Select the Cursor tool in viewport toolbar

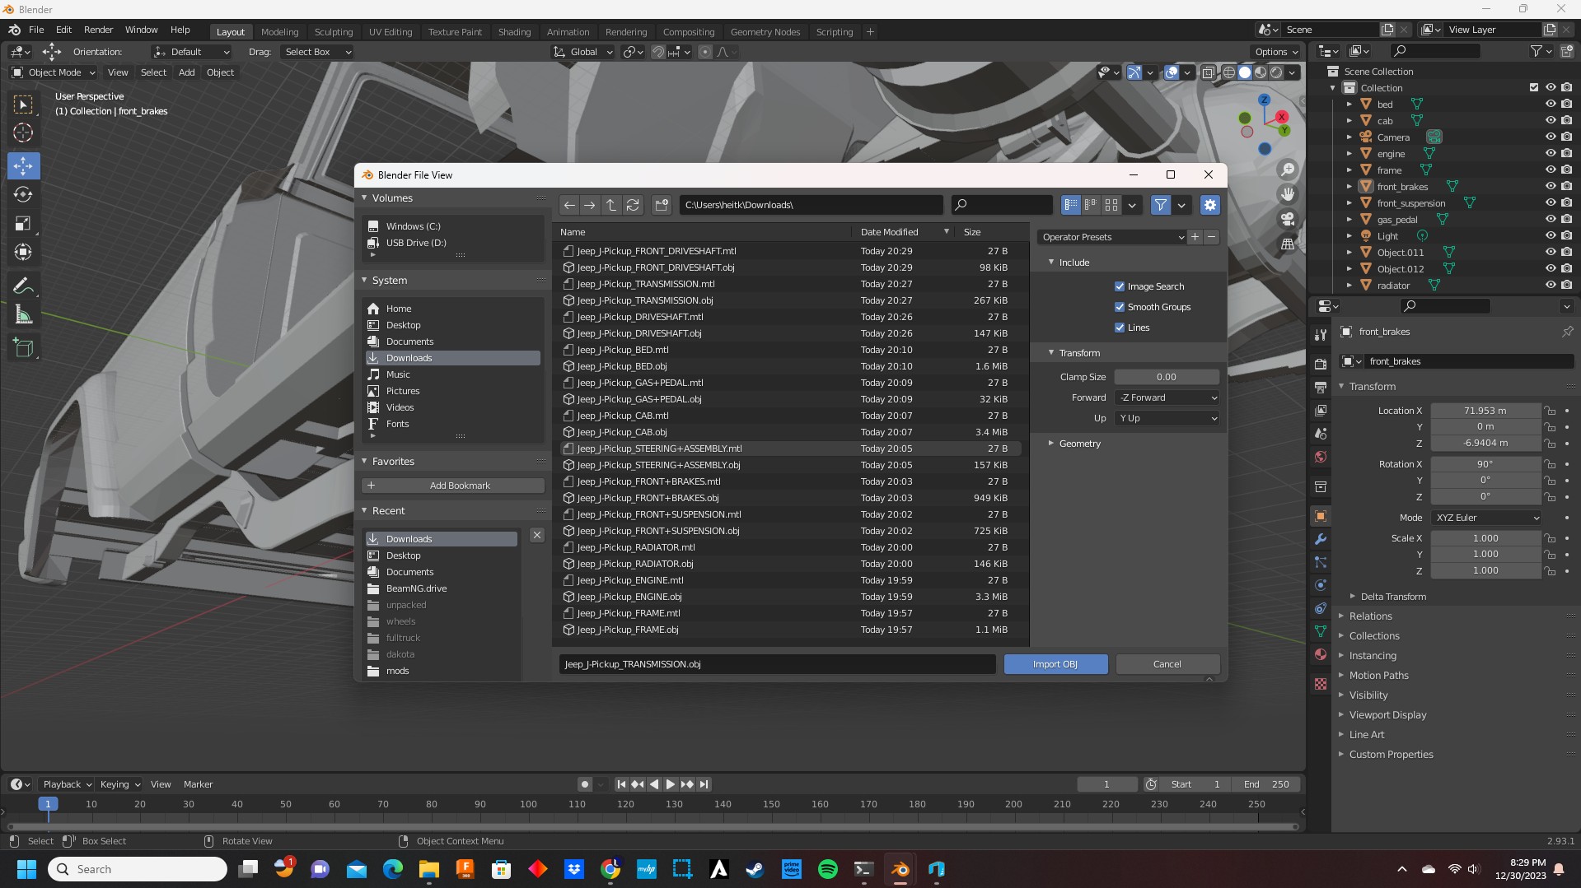coord(23,133)
